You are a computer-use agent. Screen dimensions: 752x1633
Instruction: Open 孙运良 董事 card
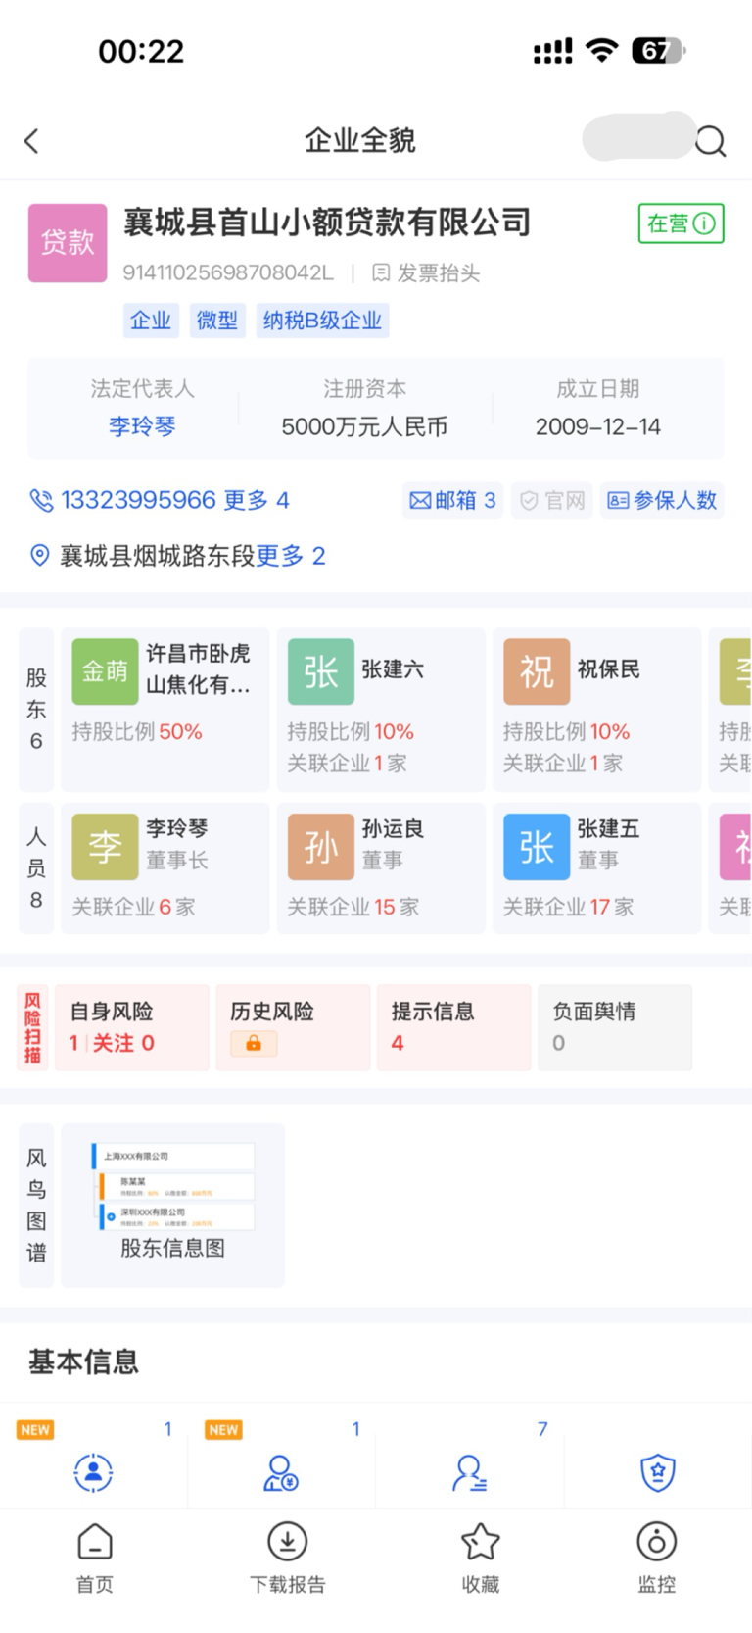tap(381, 868)
